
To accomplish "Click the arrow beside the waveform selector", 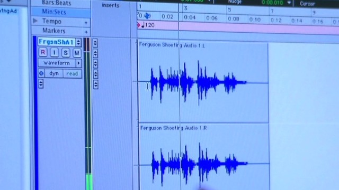I will pyautogui.click(x=79, y=63).
